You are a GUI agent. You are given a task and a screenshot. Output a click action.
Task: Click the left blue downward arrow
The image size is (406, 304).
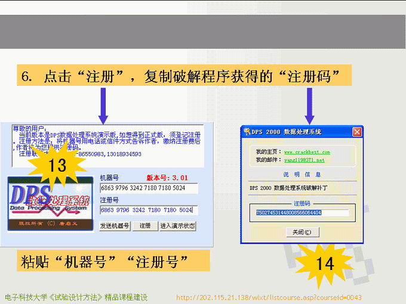point(103,105)
